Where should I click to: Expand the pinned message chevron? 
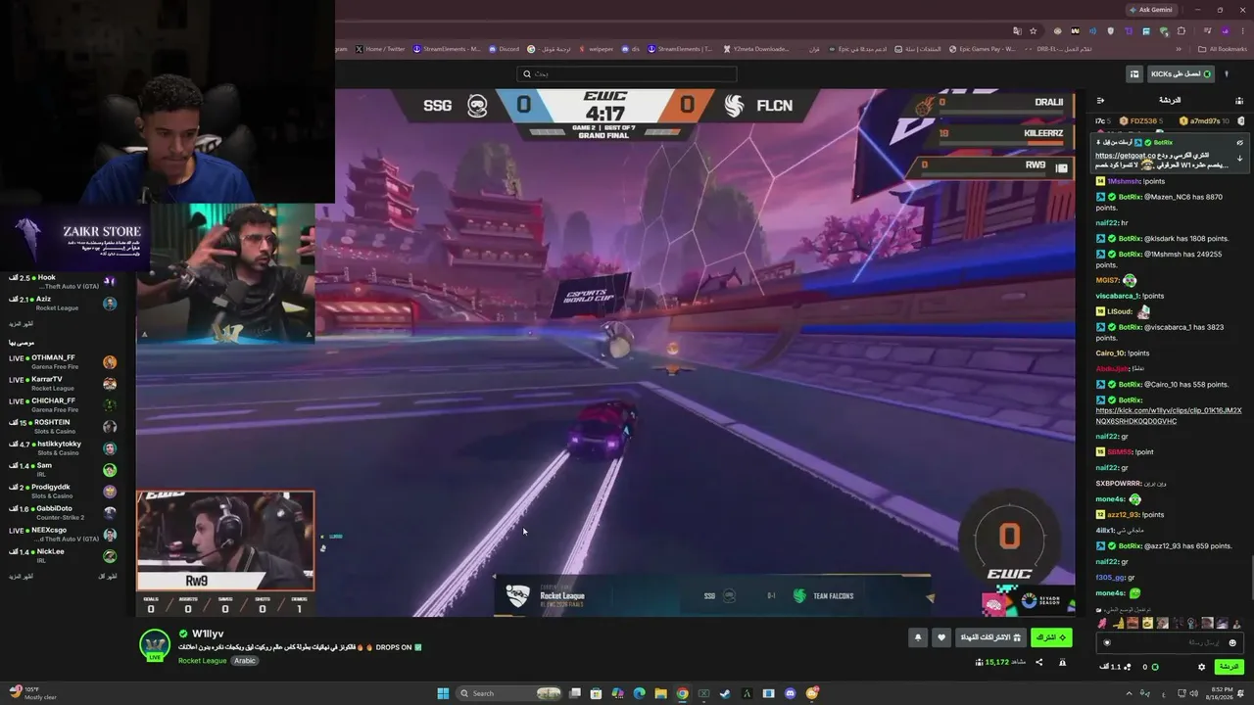[1239, 158]
